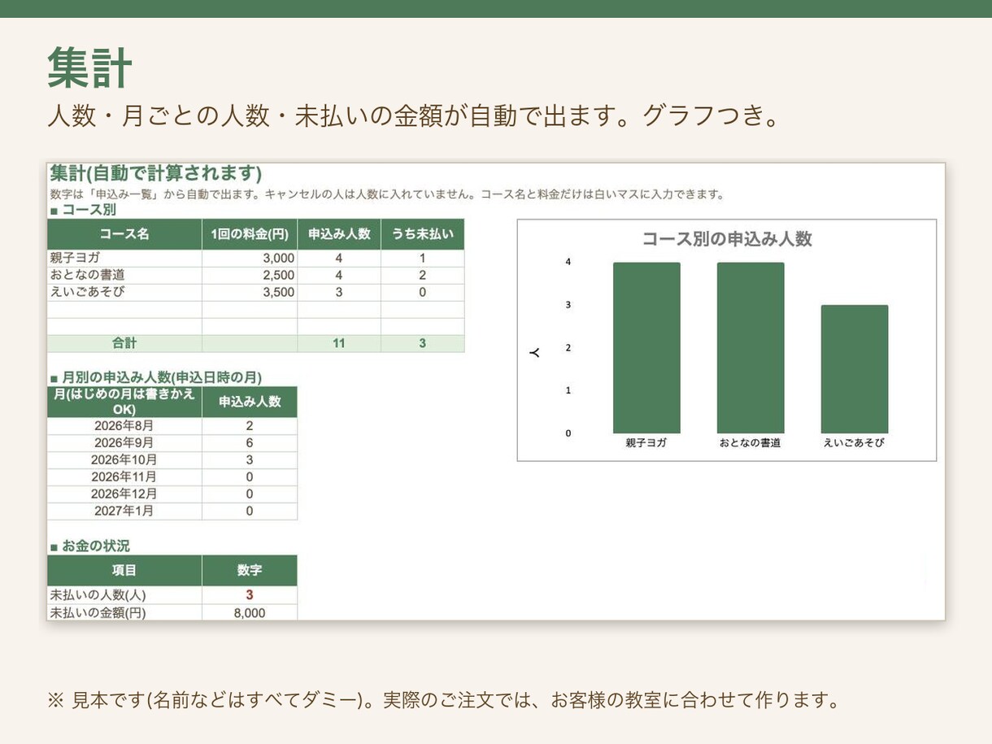Select the えいごあそび course name cell
The height and width of the screenshot is (744, 992).
(124, 292)
